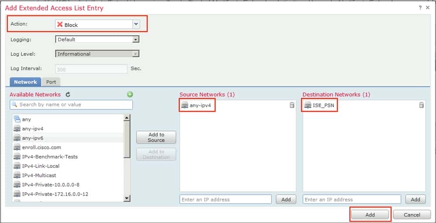The width and height of the screenshot is (436, 223).
Task: Select 'enroll.cisco.com' network object
Action: [68, 148]
